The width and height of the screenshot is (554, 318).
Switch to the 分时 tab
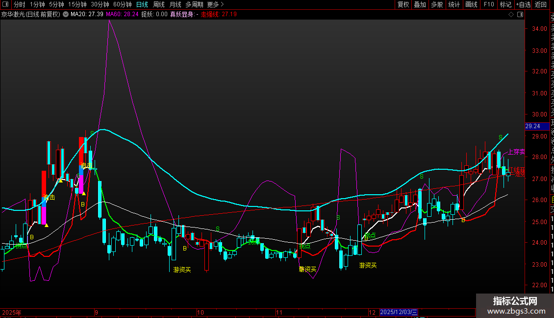point(20,4)
